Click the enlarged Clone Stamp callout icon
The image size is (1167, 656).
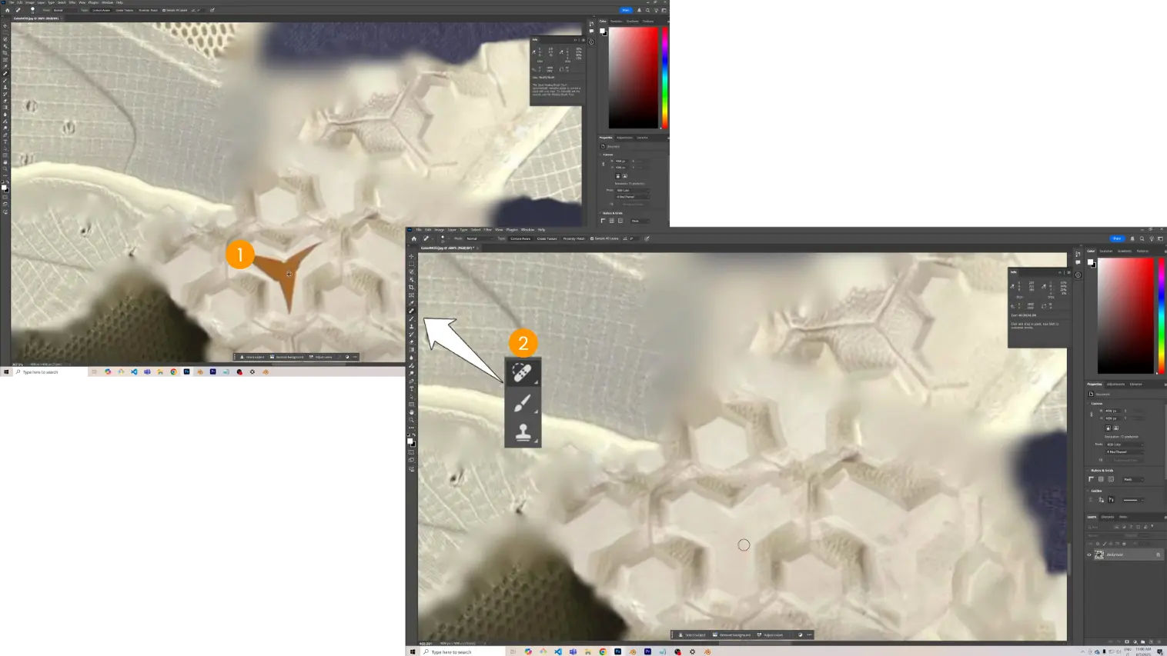pyautogui.click(x=523, y=432)
